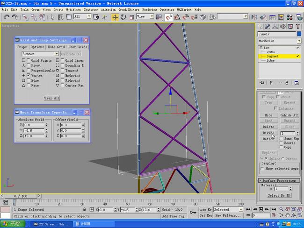This screenshot has width=304, height=228.
Task: Activate Select and Move tool
Action: point(115,17)
